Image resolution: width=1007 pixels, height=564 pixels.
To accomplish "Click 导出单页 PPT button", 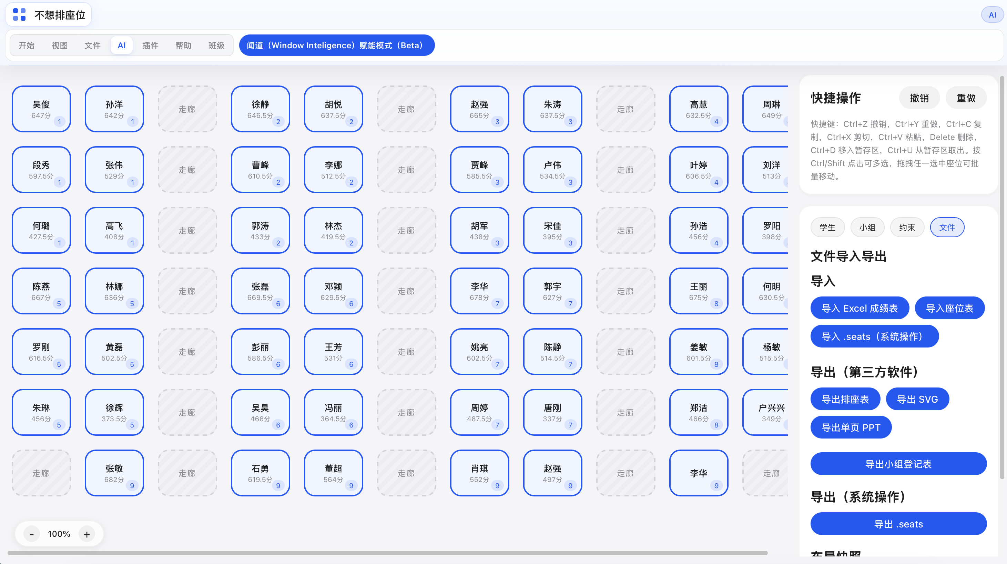I will 851,427.
